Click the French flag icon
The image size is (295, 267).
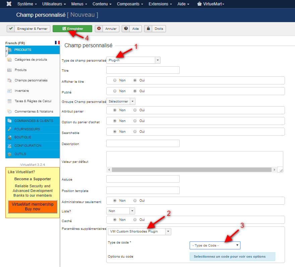coord(57,43)
